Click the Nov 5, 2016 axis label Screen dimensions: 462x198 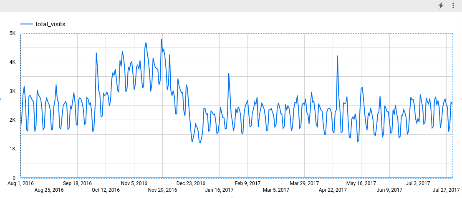[134, 183]
